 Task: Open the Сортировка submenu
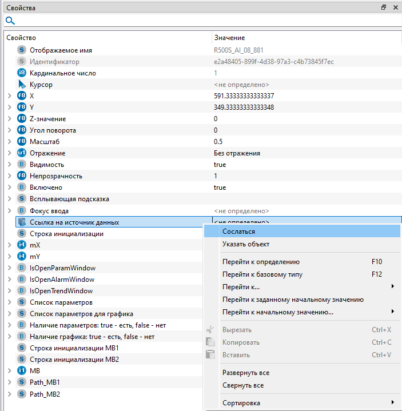tap(241, 403)
